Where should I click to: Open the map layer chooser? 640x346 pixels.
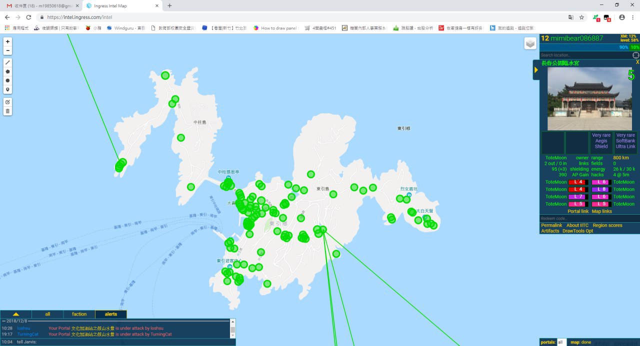click(x=530, y=43)
